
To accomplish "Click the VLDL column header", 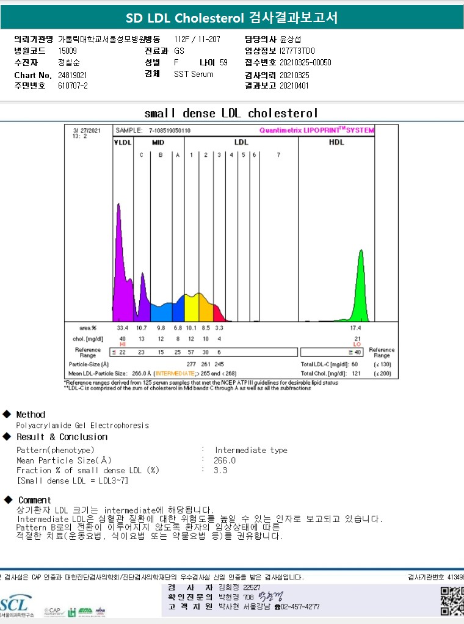I will (123, 142).
